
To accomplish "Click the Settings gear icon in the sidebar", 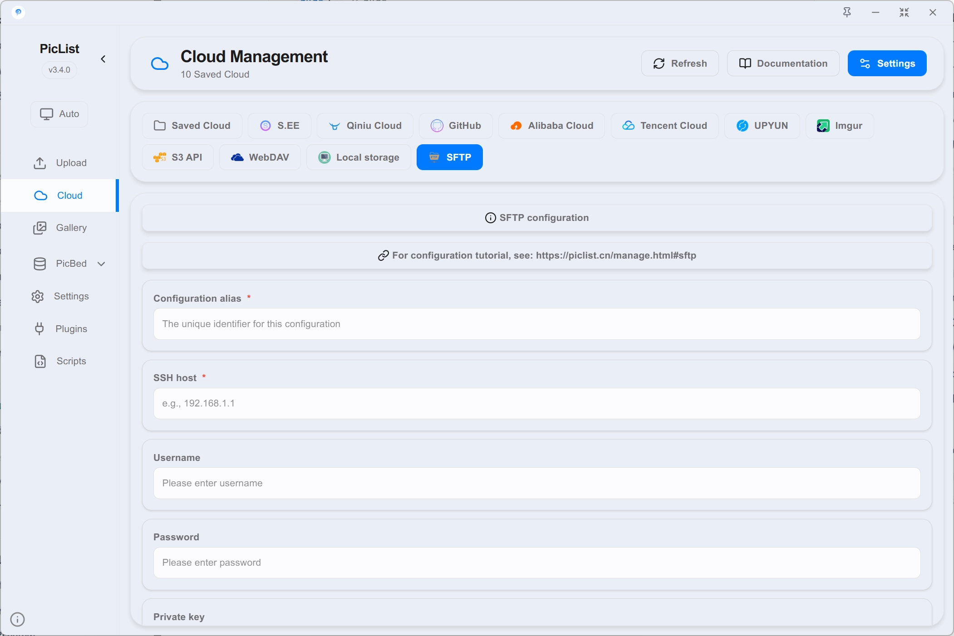I will tap(38, 296).
